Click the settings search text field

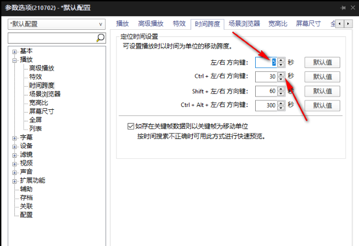tap(52, 38)
